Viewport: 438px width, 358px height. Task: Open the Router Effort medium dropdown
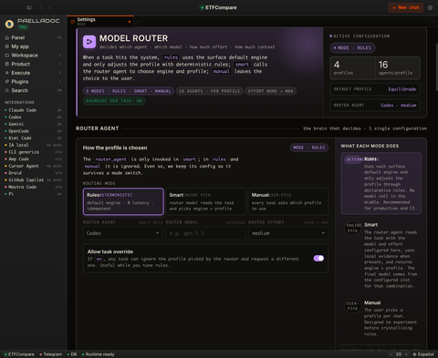[288, 233]
